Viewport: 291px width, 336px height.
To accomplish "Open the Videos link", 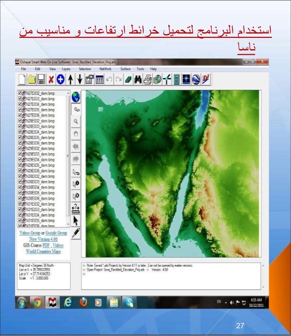I will click(58, 245).
